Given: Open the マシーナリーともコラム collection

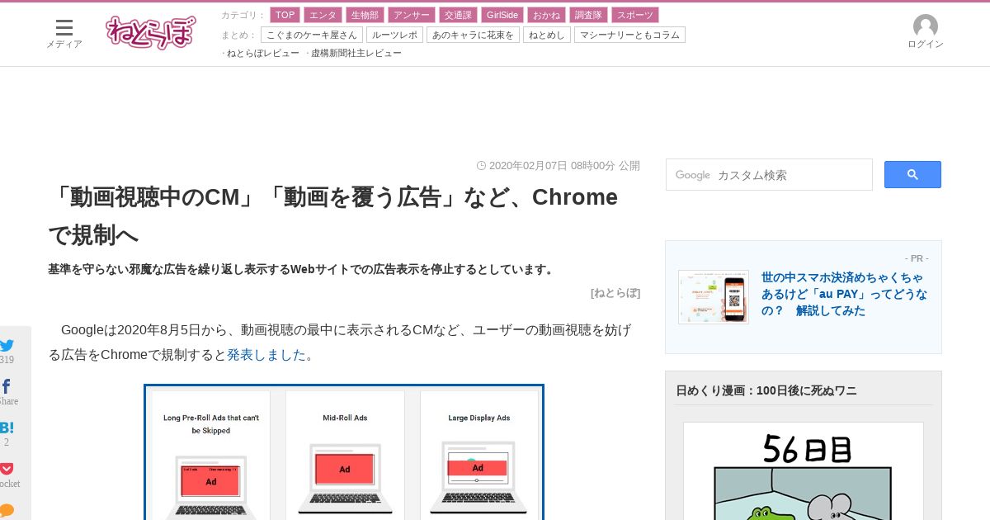Looking at the screenshot, I should 629,35.
